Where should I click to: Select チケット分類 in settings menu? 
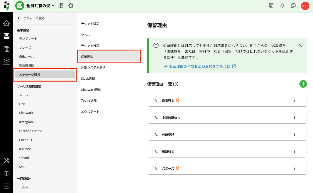pos(90,46)
